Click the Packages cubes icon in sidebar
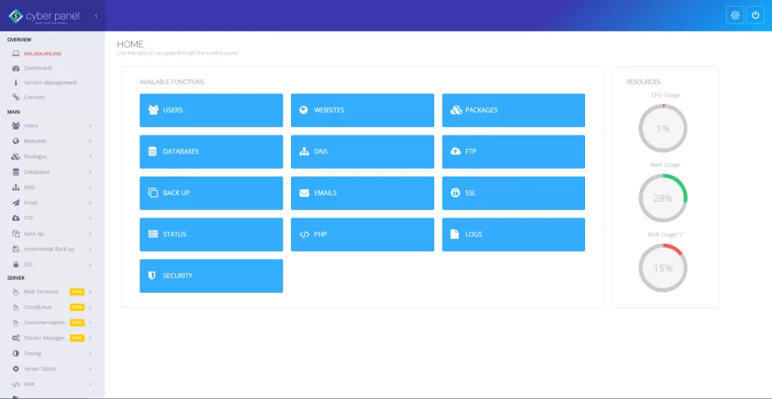This screenshot has width=772, height=399. 15,157
